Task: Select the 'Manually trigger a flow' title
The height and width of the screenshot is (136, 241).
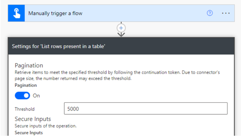Action: 55,14
